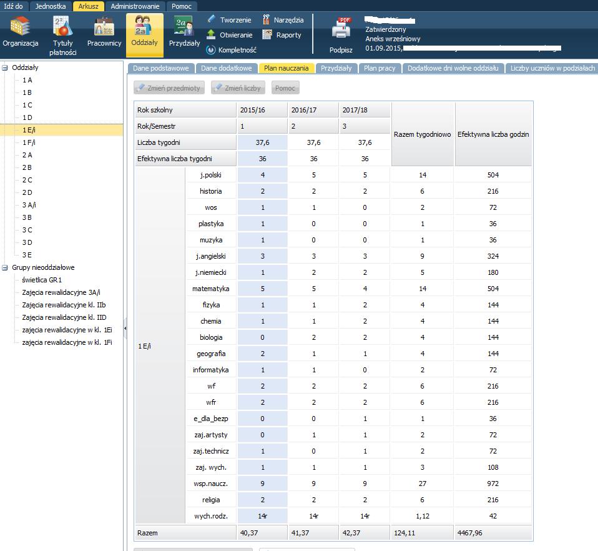Click the Pomoc button below tabs
598x551 pixels.
[x=285, y=87]
